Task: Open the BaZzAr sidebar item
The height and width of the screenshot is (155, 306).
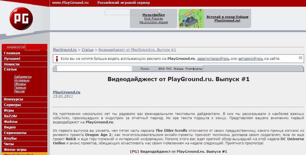Action: click(x=24, y=116)
